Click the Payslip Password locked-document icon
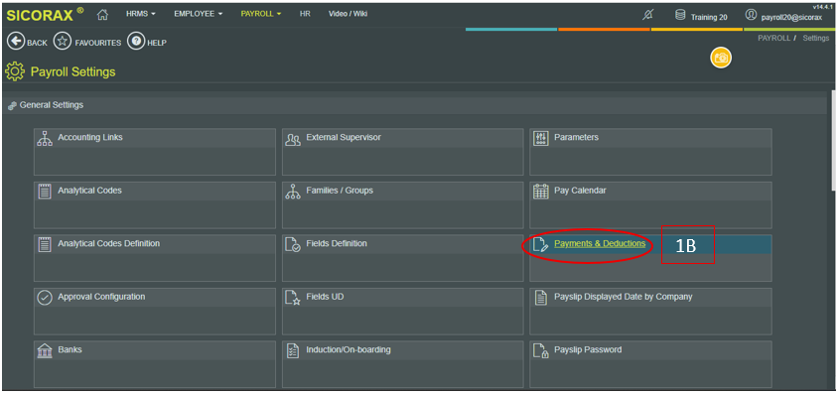 [541, 350]
